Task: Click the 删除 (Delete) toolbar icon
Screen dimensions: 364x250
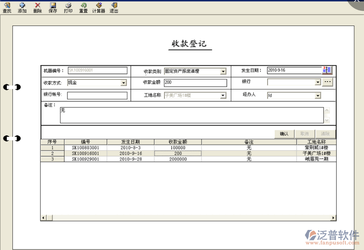Action: pyautogui.click(x=37, y=7)
